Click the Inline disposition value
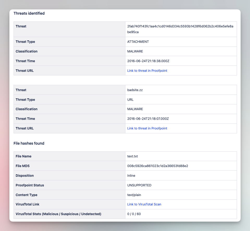The height and width of the screenshot is (231, 250). coord(131,176)
